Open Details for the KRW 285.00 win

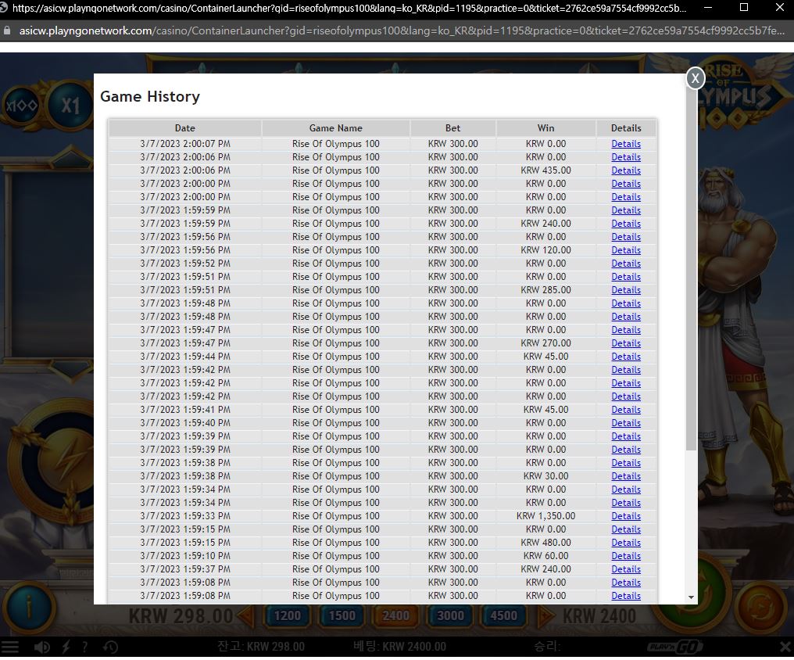(x=626, y=290)
